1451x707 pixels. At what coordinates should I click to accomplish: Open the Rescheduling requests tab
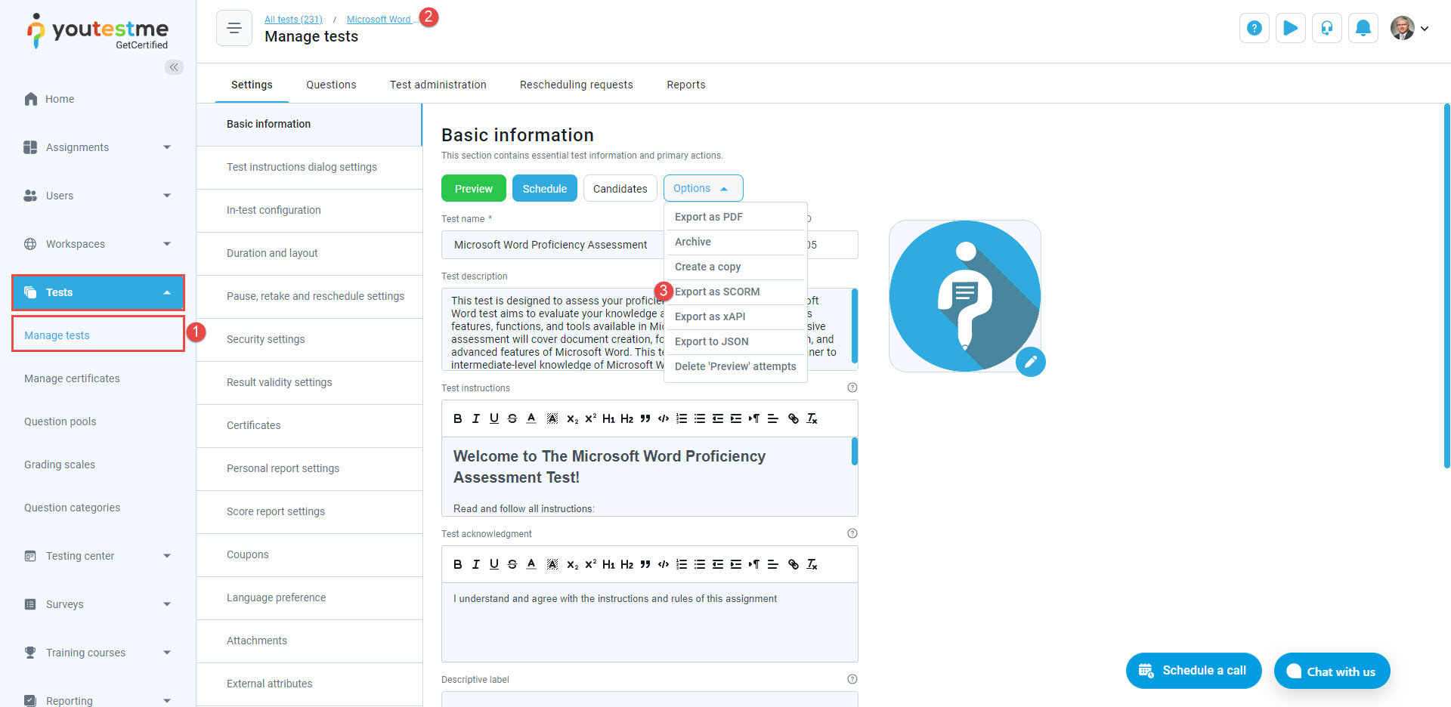[577, 85]
